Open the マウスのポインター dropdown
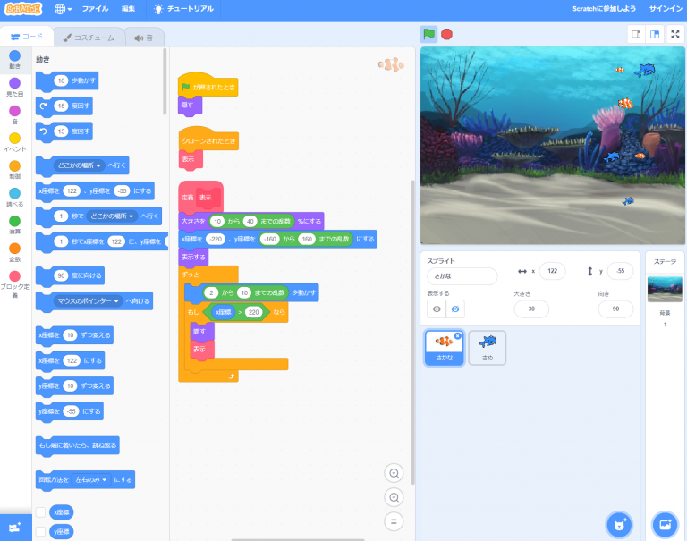 click(88, 301)
